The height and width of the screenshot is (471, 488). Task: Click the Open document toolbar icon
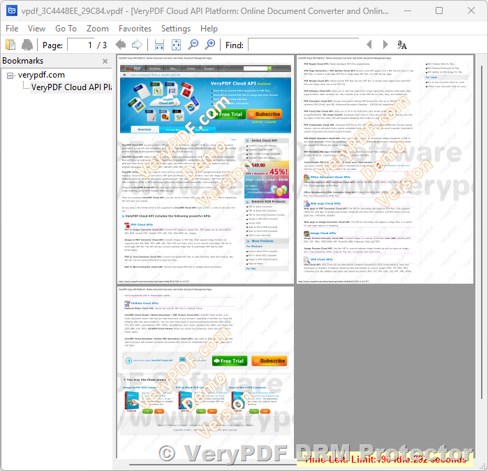[x=11, y=45]
